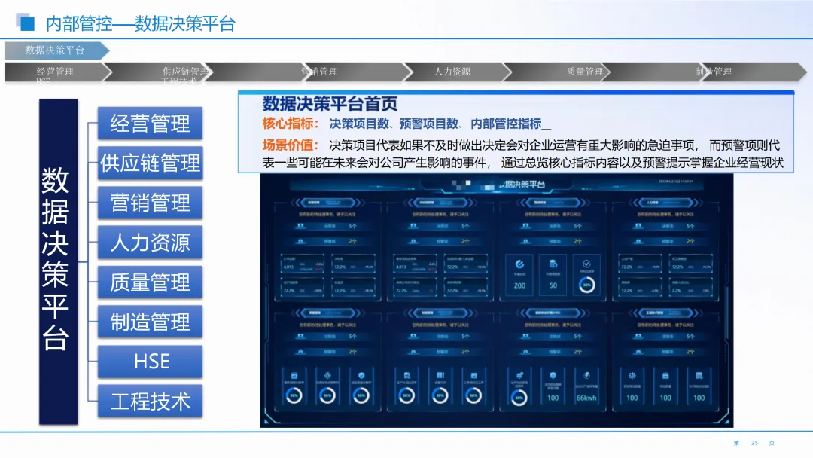Viewport: 813px width, 458px height.
Task: Click the 决策项 row icon in the 经营管理 dashboard panel
Action: 300,226
